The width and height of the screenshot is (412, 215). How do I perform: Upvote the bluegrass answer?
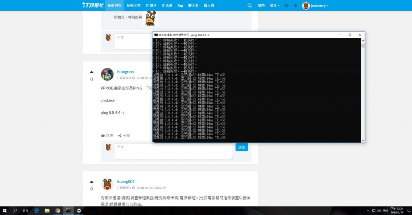click(91, 72)
